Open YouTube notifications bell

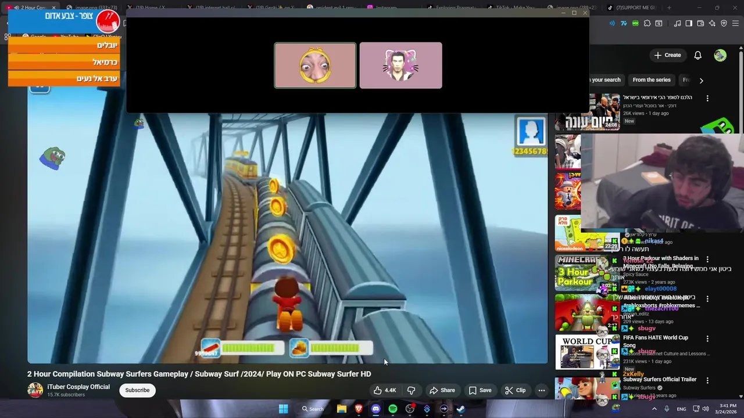click(x=697, y=55)
